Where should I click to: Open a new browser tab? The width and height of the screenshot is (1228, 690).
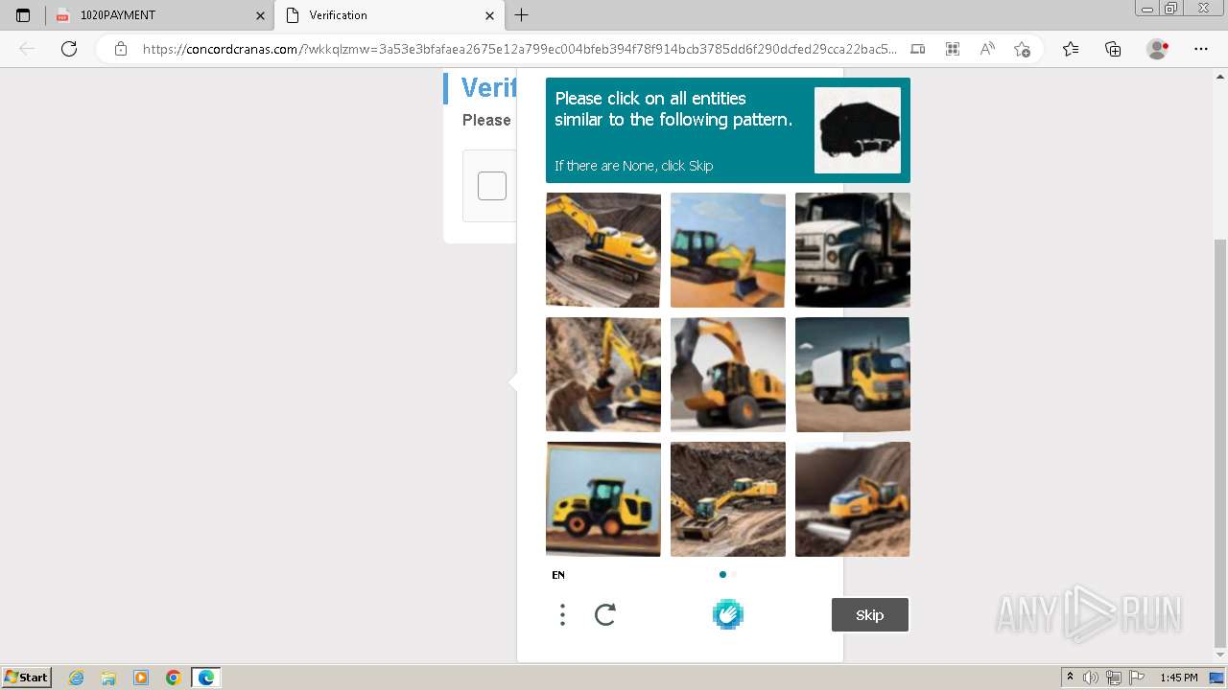pos(521,15)
